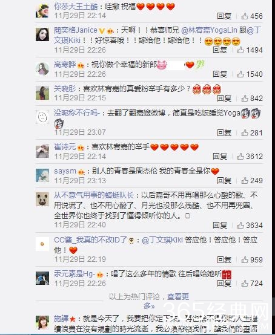Click thumbs-up beside 959 count
This screenshot has width=275, height=335.
click(245, 259)
